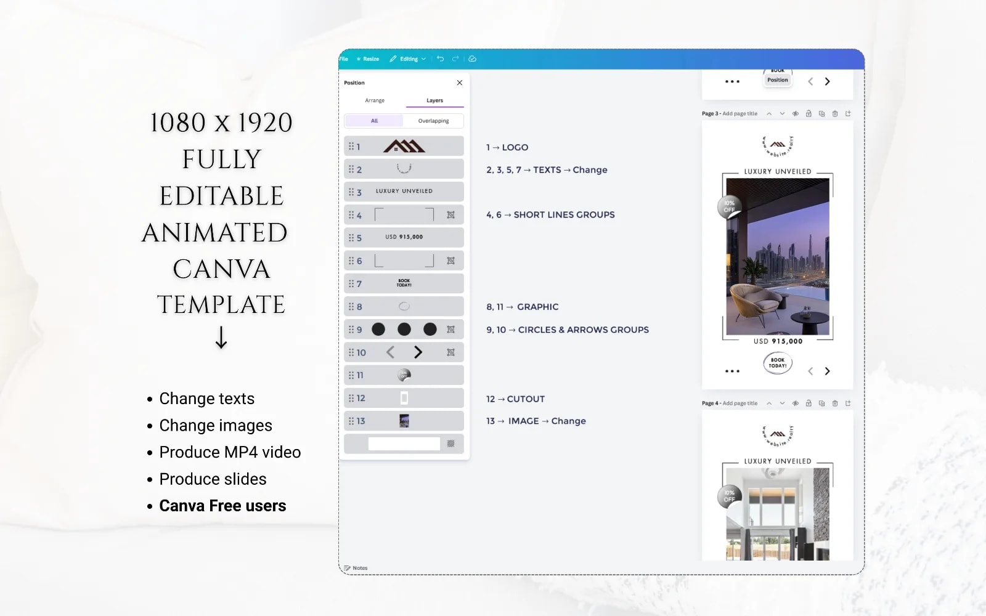Click the group icon on layer 6
Screen dimensions: 986x616
(x=450, y=261)
